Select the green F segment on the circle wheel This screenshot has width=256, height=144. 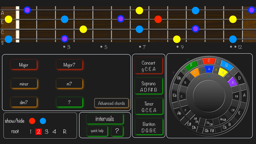191,66
